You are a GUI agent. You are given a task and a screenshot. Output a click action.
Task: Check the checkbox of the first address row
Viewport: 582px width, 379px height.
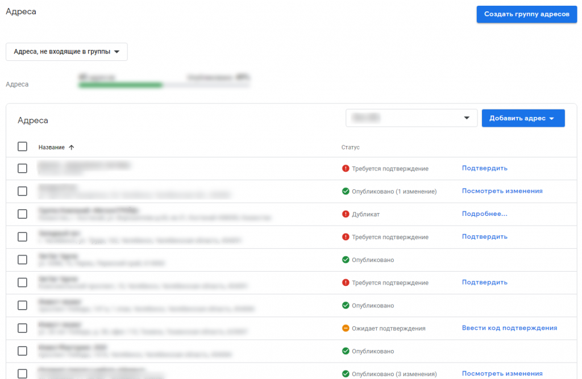[x=22, y=168]
